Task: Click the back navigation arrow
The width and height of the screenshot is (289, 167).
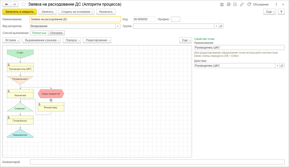Action: point(7,4)
